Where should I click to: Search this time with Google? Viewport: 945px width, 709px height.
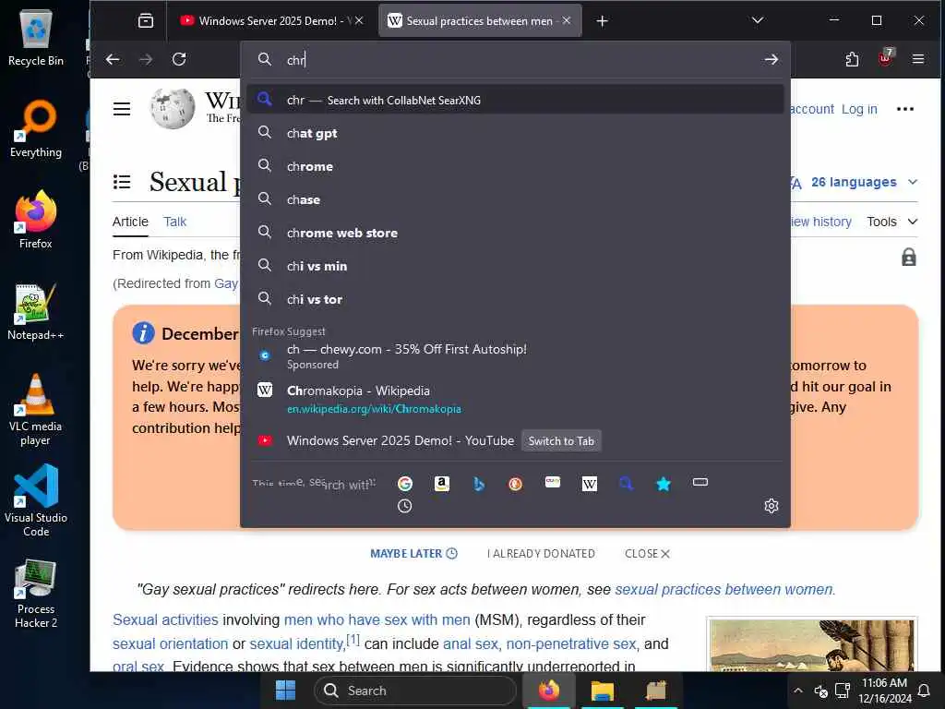(x=405, y=484)
